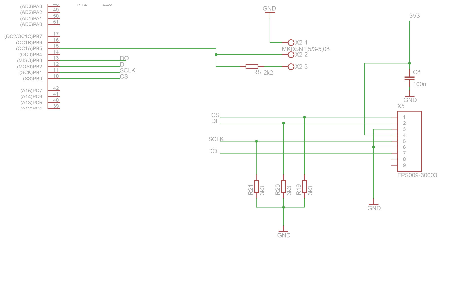Select the GND label under the X5 ground wire

(374, 208)
